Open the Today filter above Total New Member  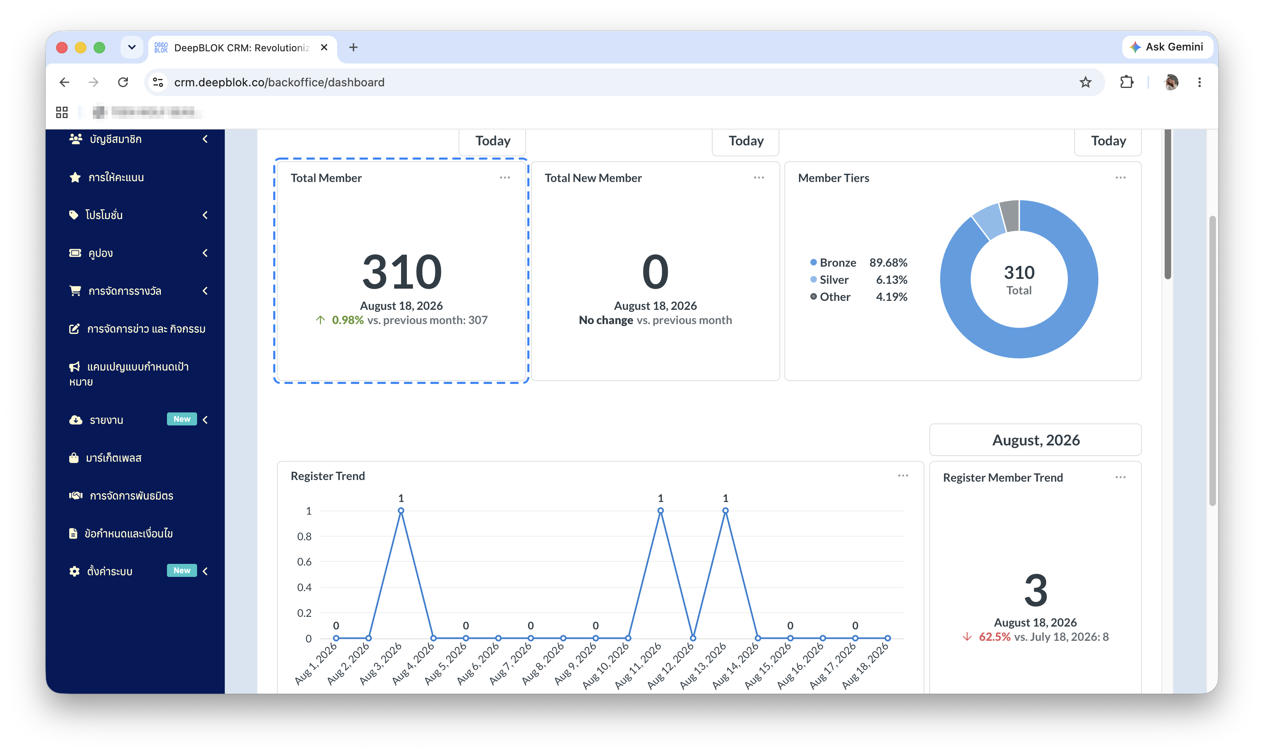(x=745, y=141)
